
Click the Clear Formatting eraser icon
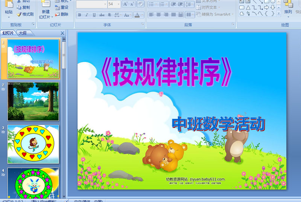140,4
